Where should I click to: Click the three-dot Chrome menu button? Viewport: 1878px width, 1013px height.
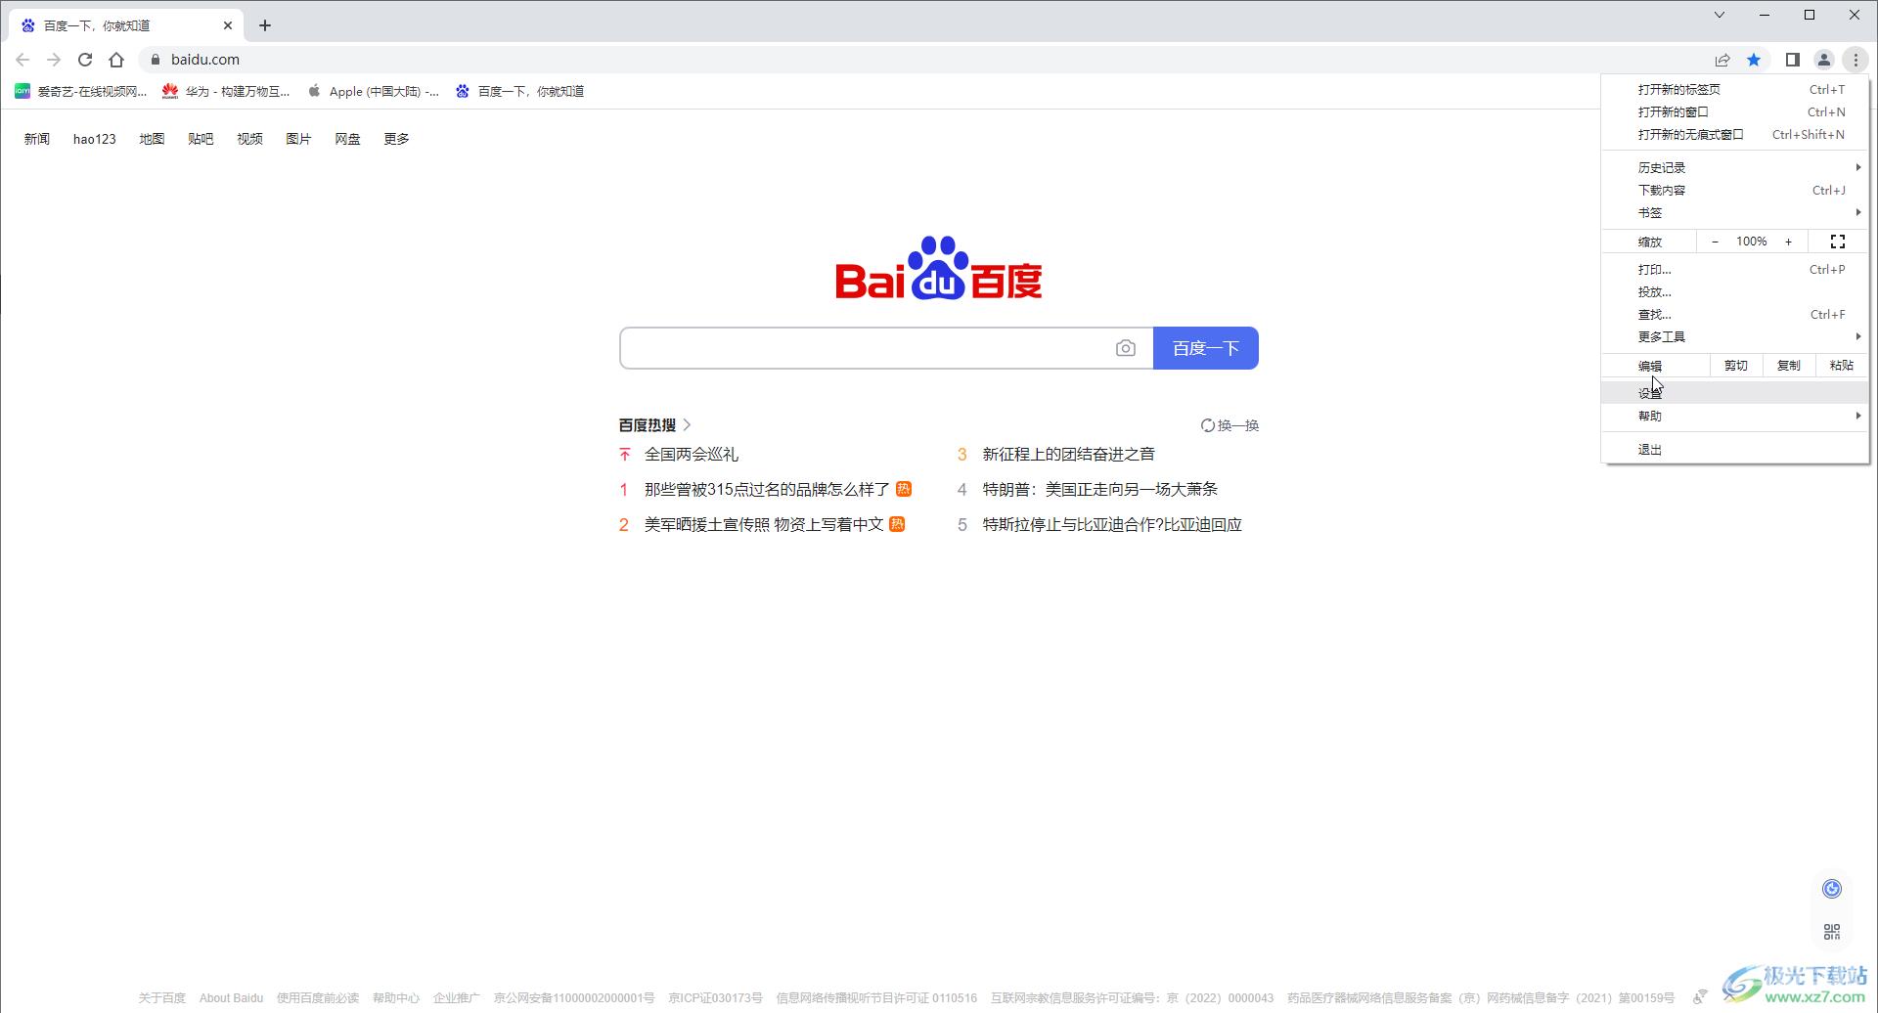[1856, 60]
